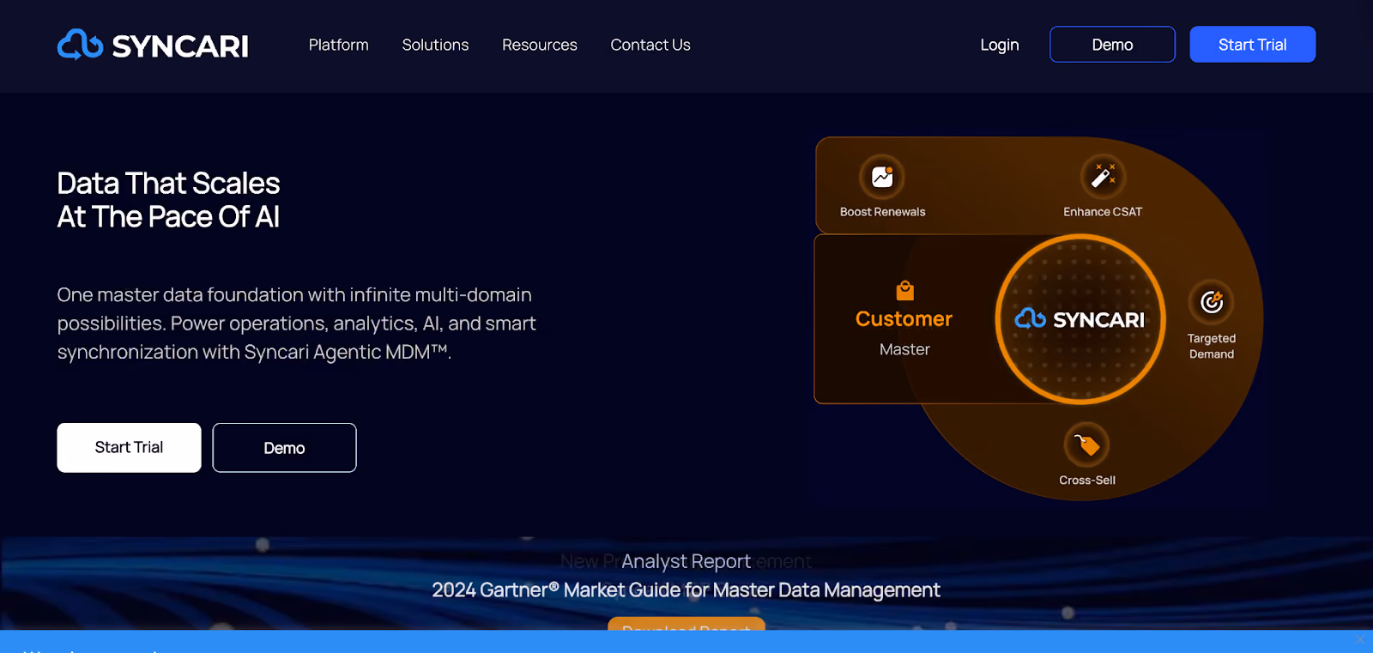This screenshot has width=1373, height=653.
Task: Click the Syncari logo inside the orange circle
Action: pyautogui.click(x=1080, y=319)
